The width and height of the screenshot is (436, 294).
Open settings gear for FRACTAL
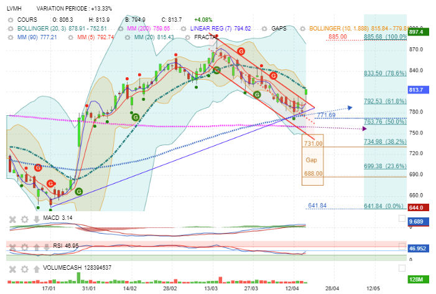[x=188, y=37]
